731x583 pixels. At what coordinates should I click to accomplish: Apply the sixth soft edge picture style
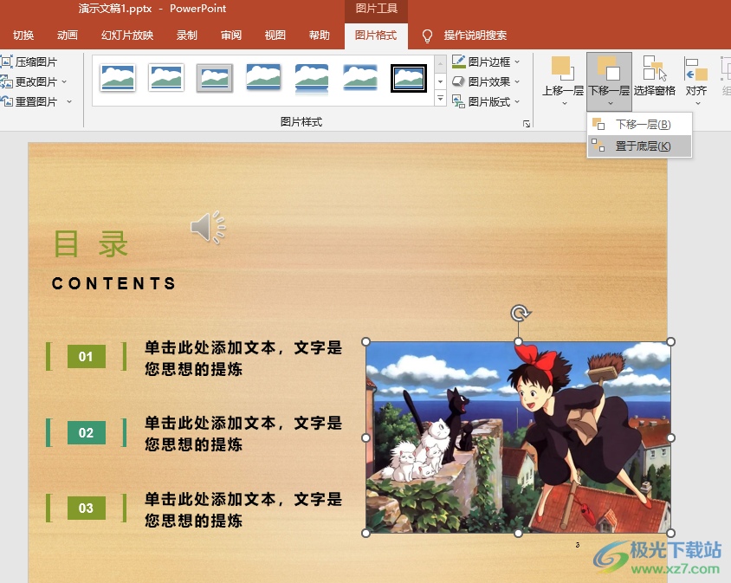360,77
